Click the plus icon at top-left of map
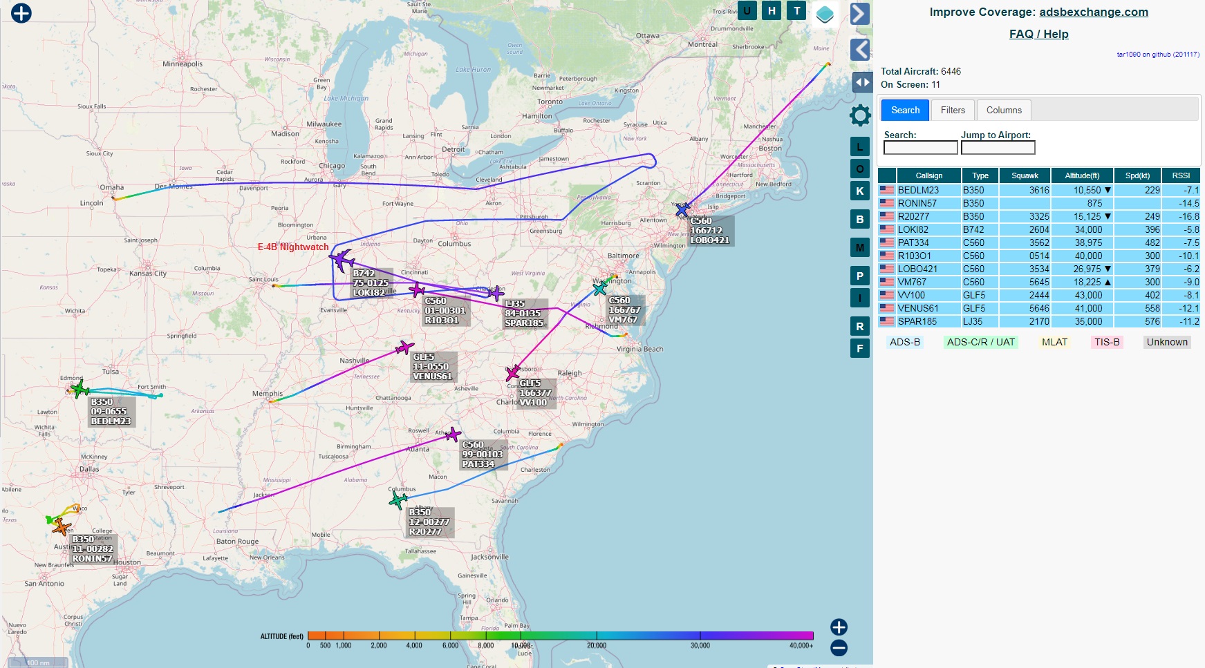 (21, 13)
